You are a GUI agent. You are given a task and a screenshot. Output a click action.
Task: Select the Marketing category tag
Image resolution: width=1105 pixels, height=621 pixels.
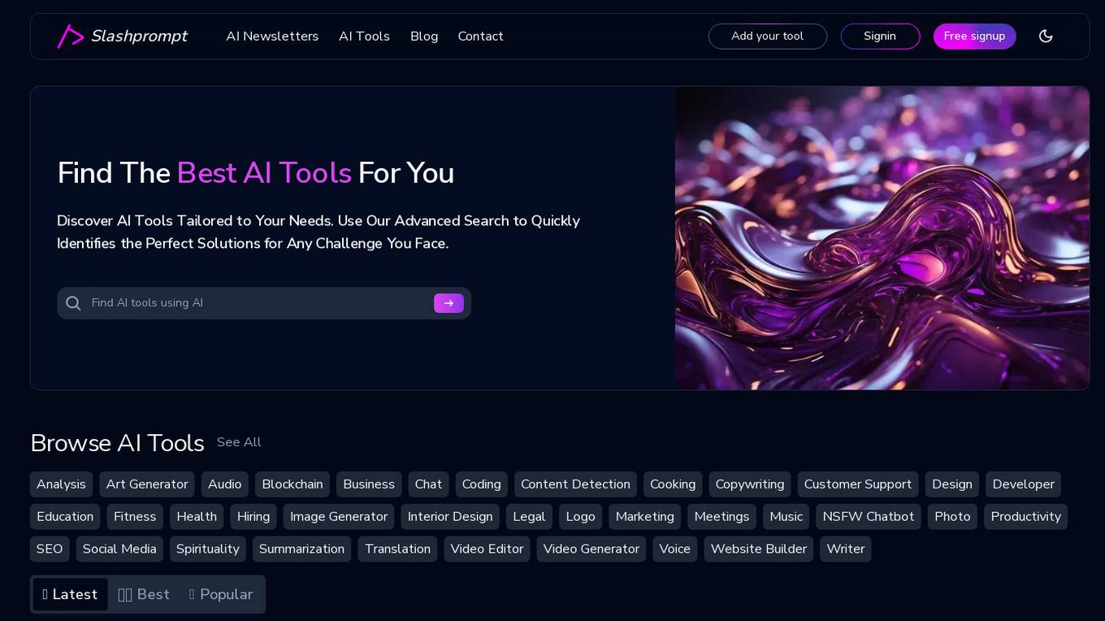645,517
